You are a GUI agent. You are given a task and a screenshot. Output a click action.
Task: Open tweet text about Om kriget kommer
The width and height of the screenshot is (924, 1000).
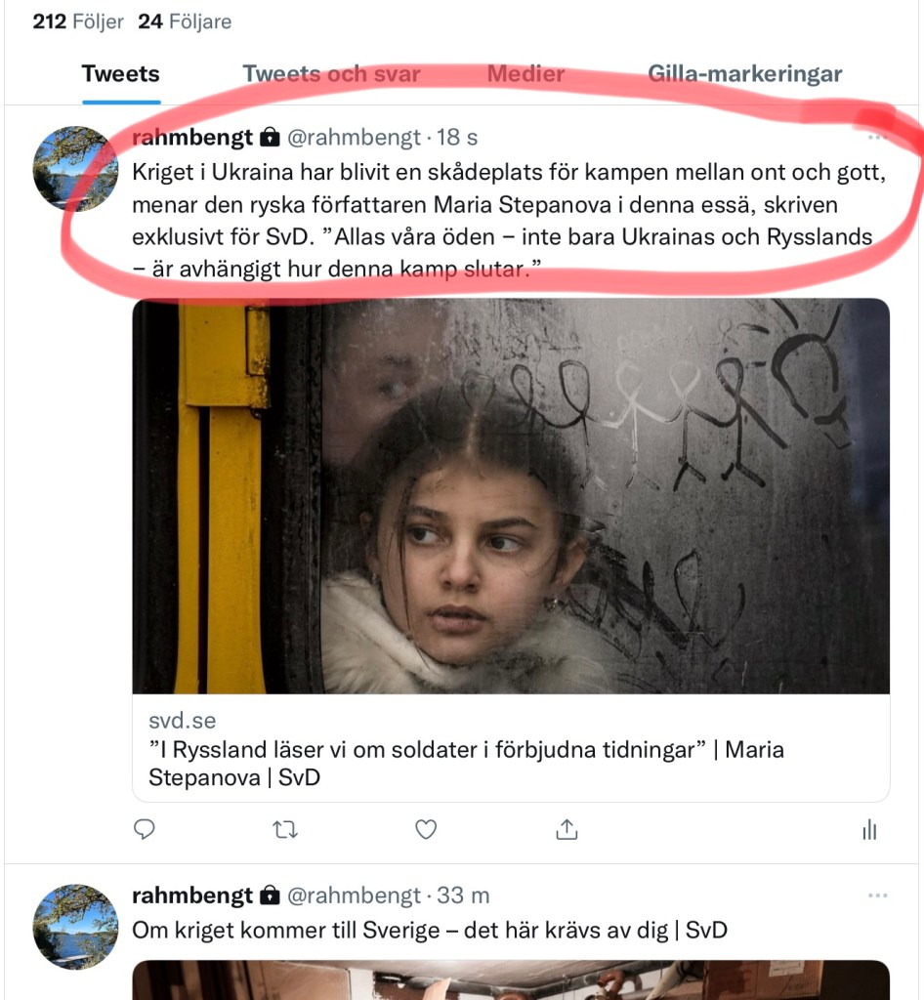click(430, 930)
